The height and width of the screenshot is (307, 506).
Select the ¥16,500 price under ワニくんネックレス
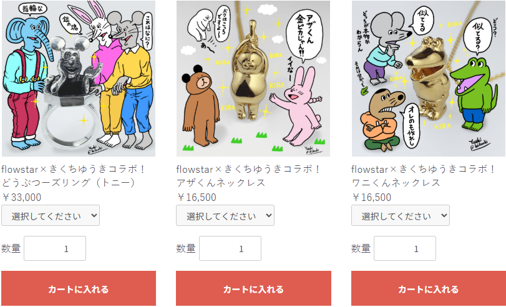pos(372,197)
